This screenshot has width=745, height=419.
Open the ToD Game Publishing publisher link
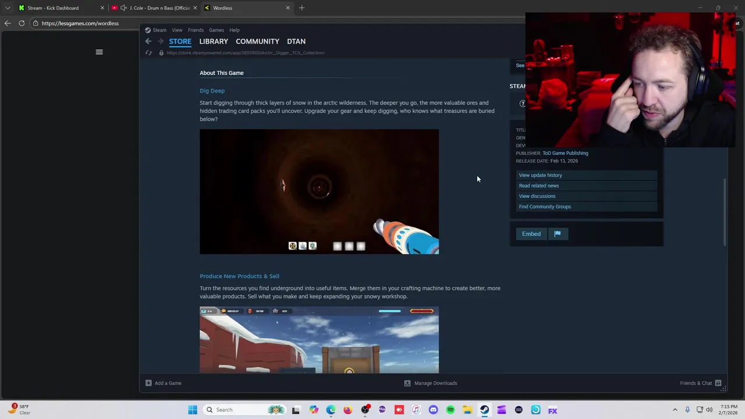tap(565, 153)
